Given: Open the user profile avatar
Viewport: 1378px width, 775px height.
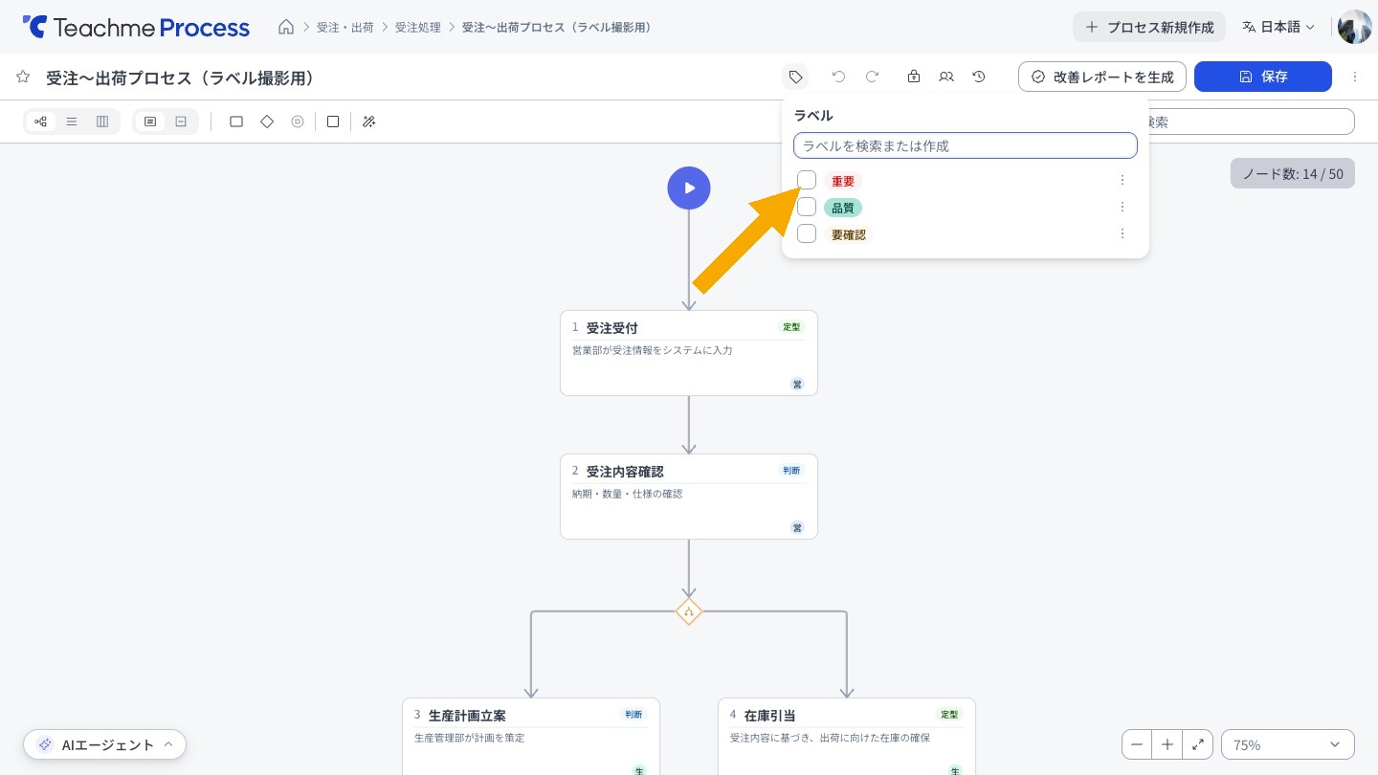Looking at the screenshot, I should [1355, 27].
